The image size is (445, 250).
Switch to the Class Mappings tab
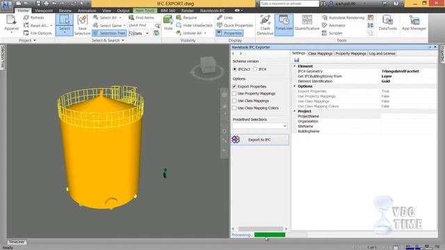[320, 53]
